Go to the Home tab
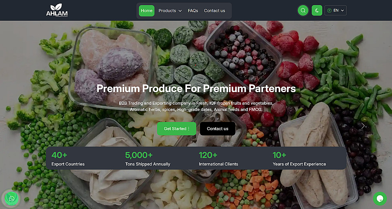Screen dimensions: 392x209 tap(147, 11)
